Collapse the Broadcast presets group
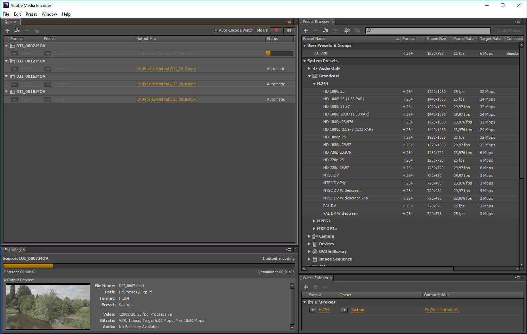 point(309,76)
